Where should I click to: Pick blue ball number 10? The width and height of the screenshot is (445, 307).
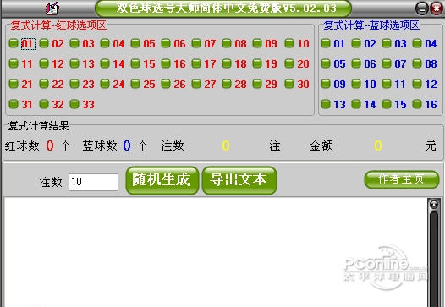356,84
